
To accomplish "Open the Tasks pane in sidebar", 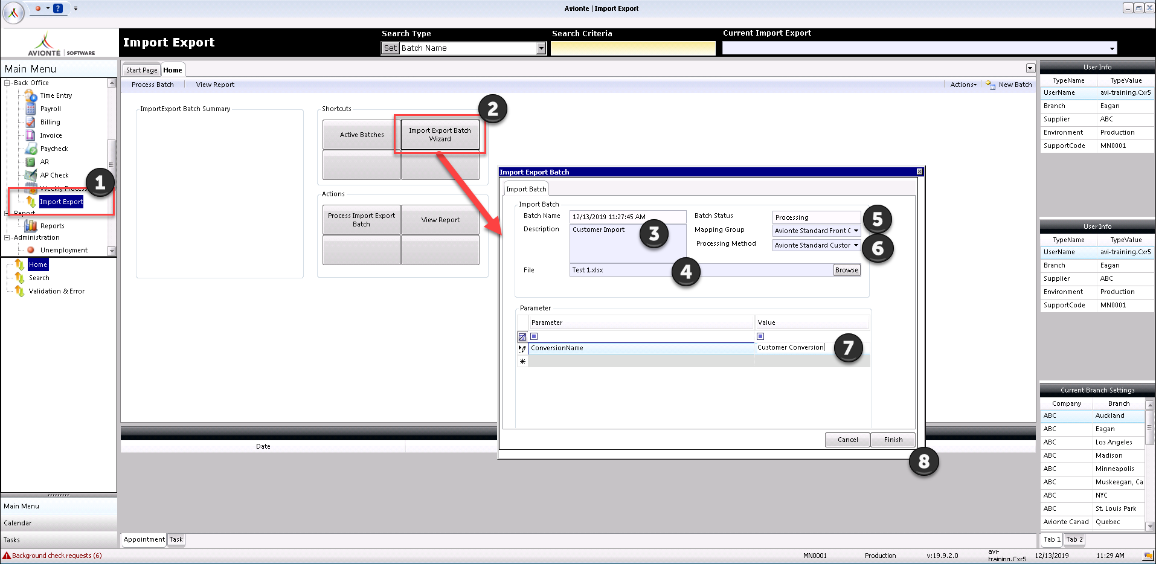I will pos(59,540).
